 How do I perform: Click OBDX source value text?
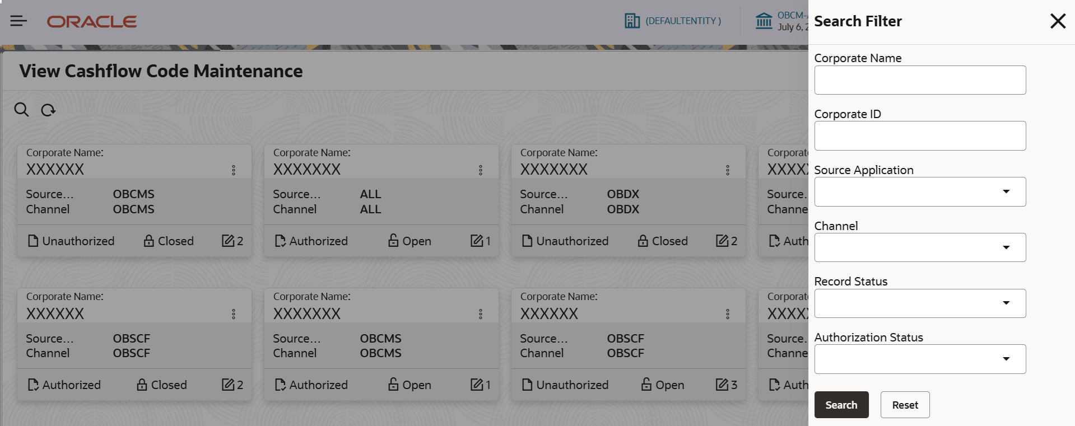(x=623, y=194)
